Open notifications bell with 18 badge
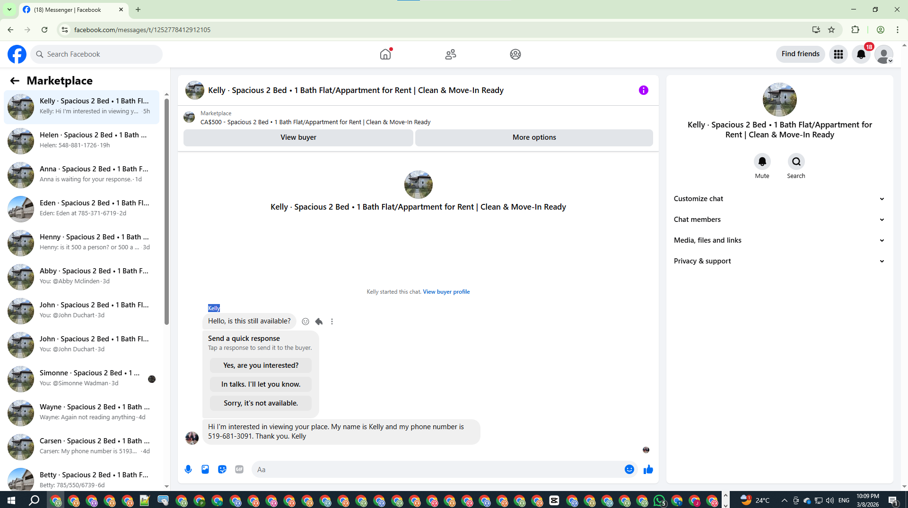This screenshot has height=508, width=908. pos(861,54)
